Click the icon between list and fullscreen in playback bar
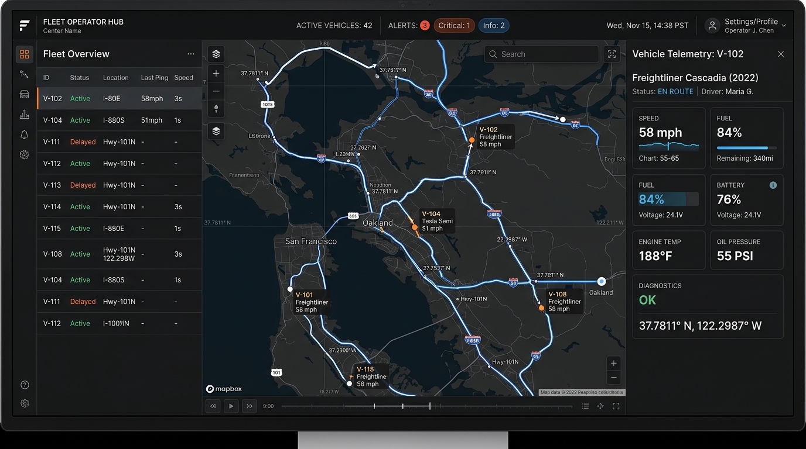 pyautogui.click(x=600, y=406)
